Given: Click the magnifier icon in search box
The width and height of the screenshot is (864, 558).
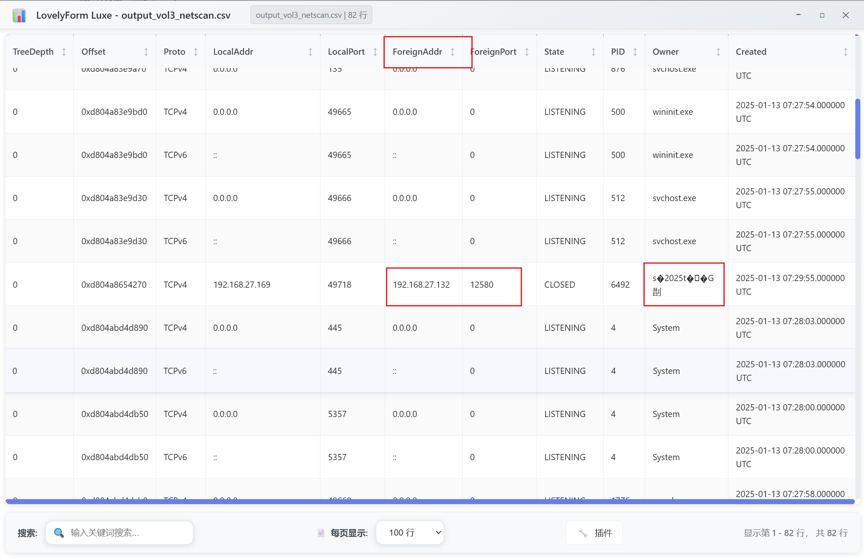Looking at the screenshot, I should (x=59, y=533).
